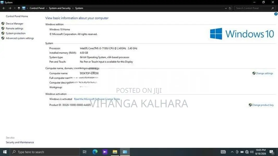The image size is (278, 156).
Task: Go up one level with the Up arrow
Action: tap(19, 8)
